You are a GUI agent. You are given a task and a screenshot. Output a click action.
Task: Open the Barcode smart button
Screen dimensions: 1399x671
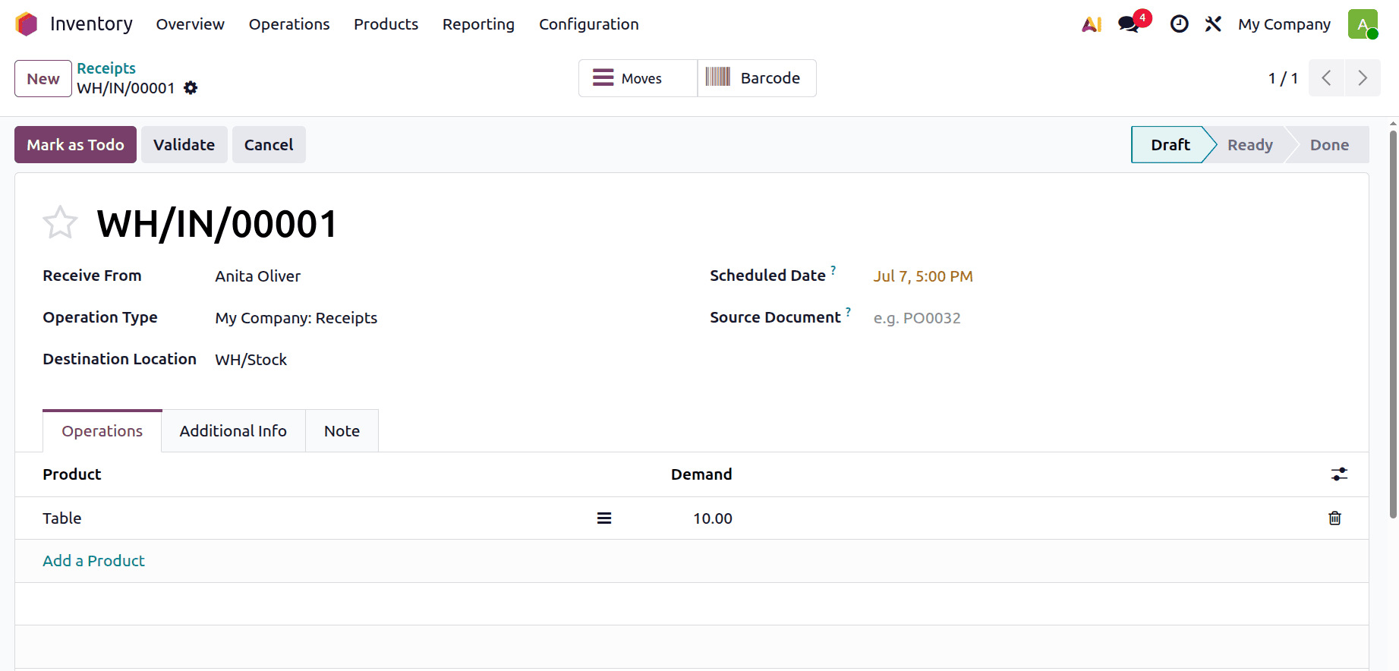coord(757,78)
